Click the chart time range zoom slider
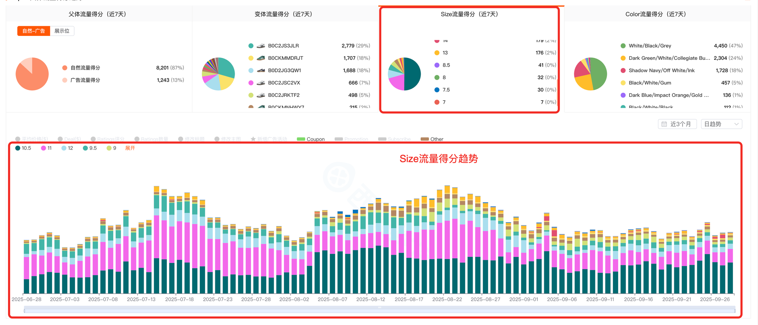The width and height of the screenshot is (758, 325). click(379, 311)
